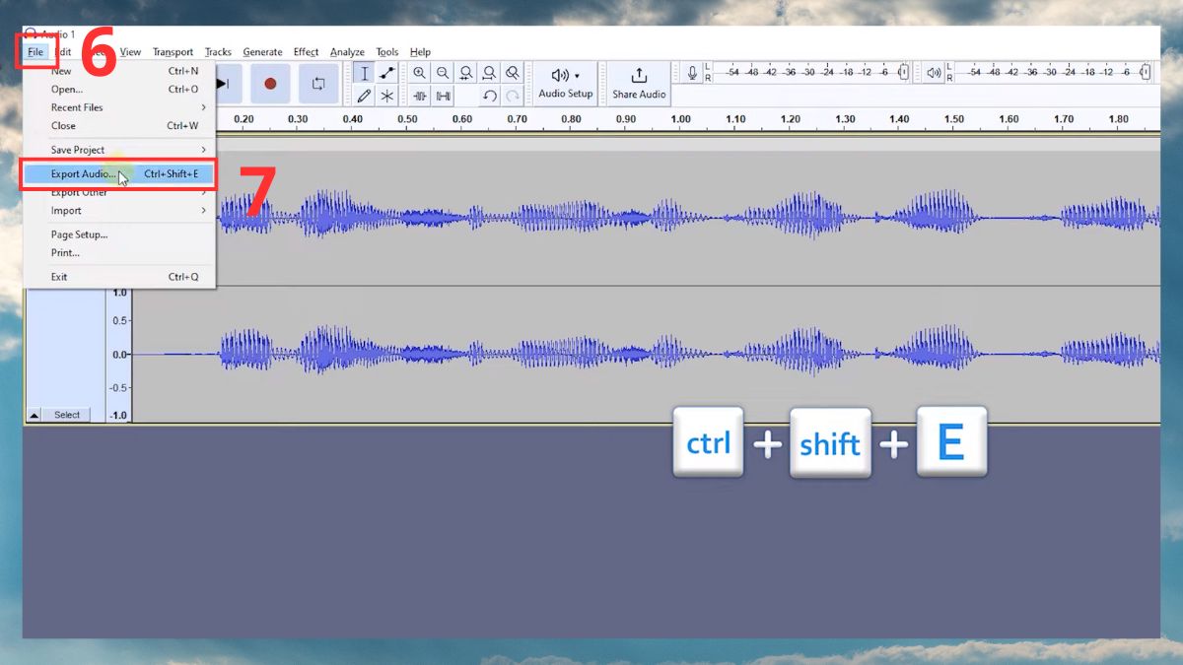This screenshot has width=1183, height=665.
Task: Click the Zoom Out magnifier
Action: pyautogui.click(x=443, y=74)
